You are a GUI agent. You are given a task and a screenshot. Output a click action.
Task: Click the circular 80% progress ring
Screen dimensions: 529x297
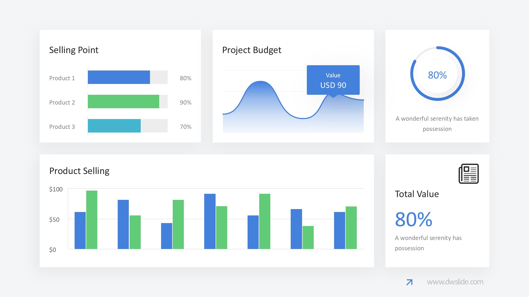coord(437,74)
